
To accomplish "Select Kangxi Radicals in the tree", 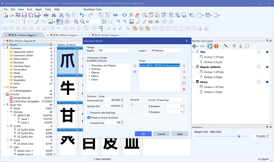I will pyautogui.click(x=22, y=98).
